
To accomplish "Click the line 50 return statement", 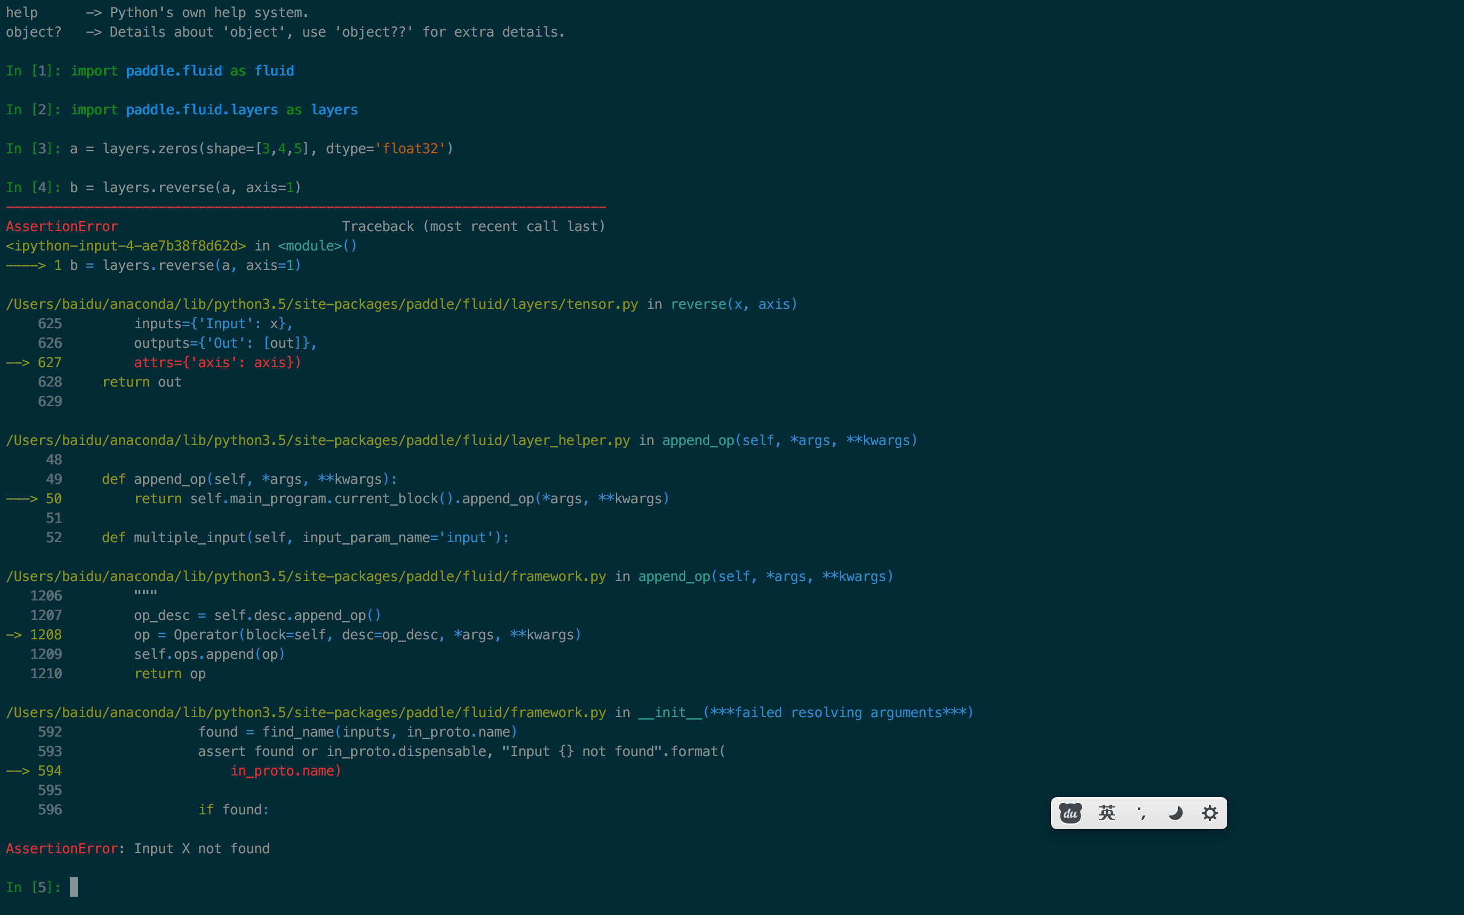I will pyautogui.click(x=401, y=499).
